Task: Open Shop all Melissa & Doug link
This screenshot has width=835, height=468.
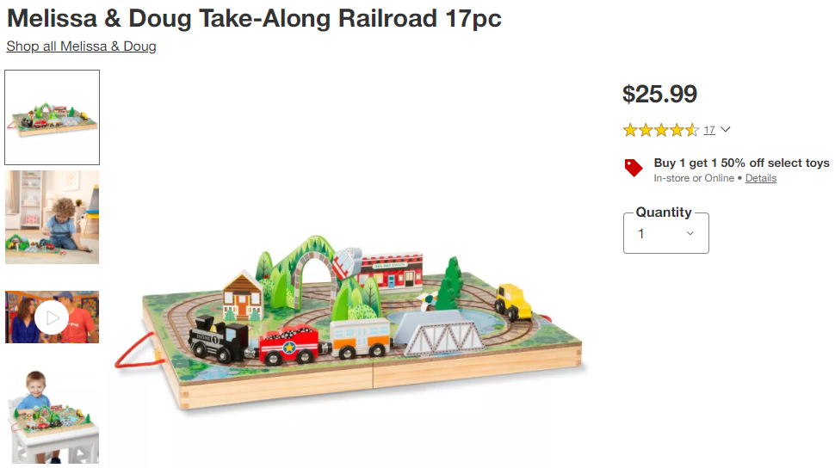Action: [81, 46]
